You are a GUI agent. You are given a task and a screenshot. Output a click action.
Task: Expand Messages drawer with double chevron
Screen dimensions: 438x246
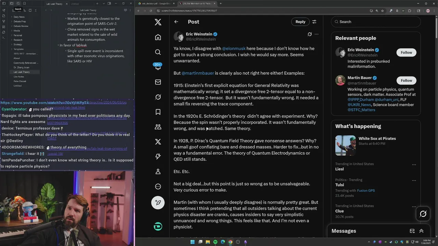[x=421, y=231]
